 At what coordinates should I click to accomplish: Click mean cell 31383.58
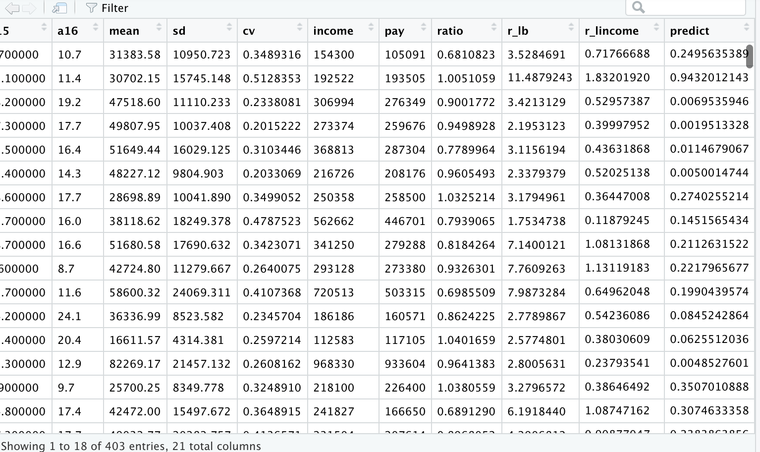(135, 55)
